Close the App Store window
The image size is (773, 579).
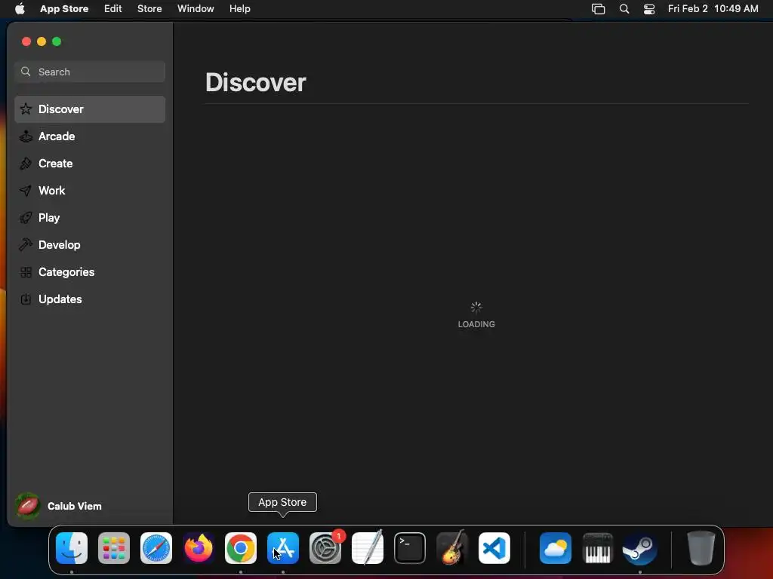point(26,41)
